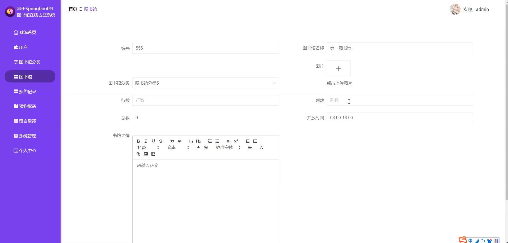Click the moon icon in the IME bar
This screenshot has width=508, height=243.
(x=477, y=241)
